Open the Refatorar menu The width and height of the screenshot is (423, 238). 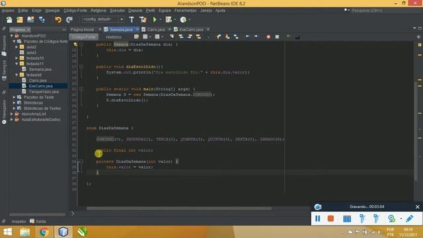98,11
